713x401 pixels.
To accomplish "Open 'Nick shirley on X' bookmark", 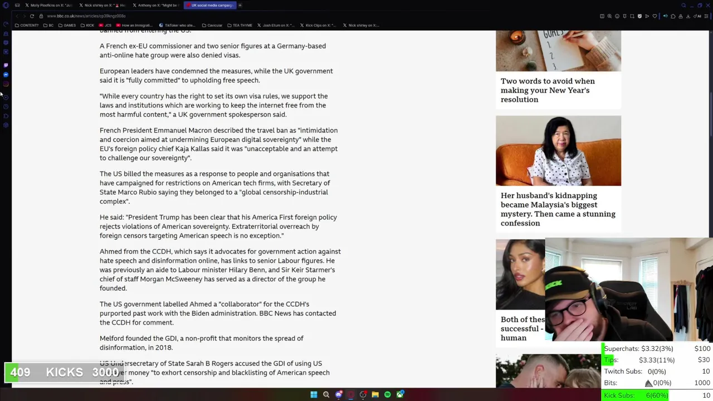I will click(x=361, y=25).
